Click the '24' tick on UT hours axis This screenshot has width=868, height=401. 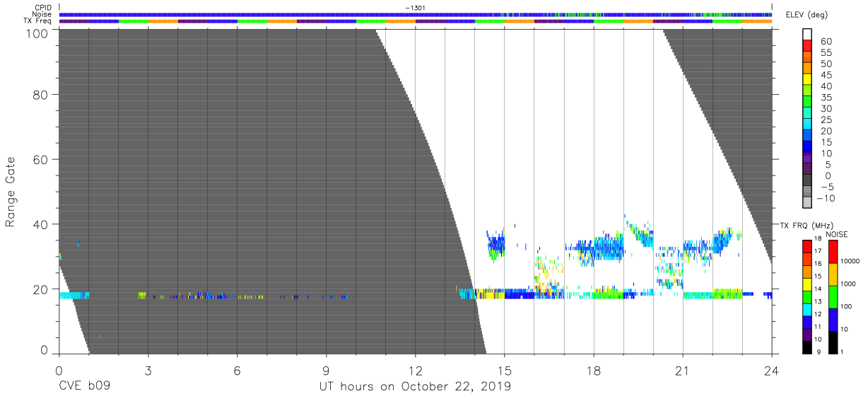(x=772, y=370)
